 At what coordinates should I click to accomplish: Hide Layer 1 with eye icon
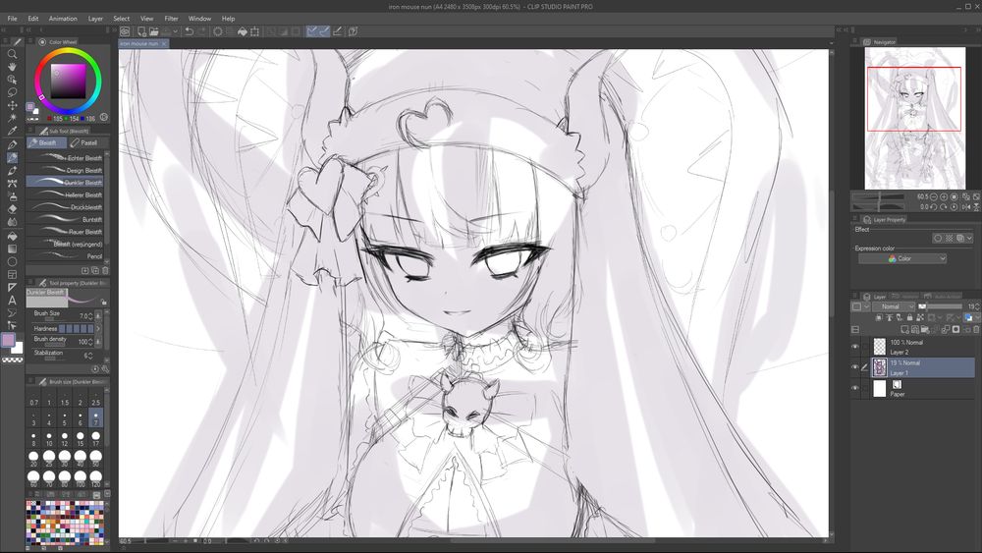pos(855,367)
